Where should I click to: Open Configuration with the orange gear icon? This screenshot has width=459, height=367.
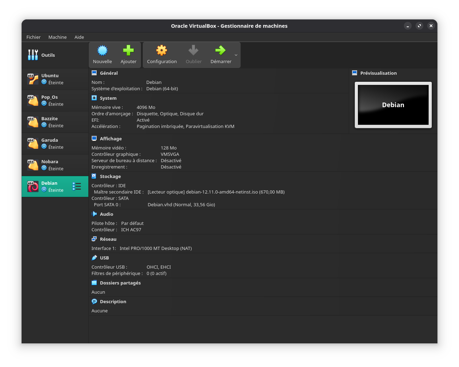coord(161,51)
